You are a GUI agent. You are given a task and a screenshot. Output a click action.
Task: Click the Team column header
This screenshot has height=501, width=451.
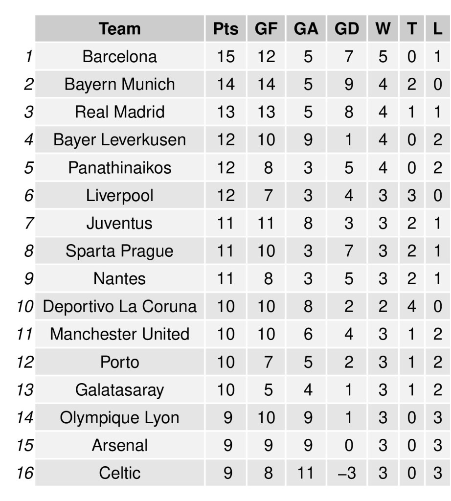pos(120,29)
